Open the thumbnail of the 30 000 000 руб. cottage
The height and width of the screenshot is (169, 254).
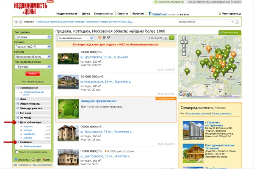(68, 82)
